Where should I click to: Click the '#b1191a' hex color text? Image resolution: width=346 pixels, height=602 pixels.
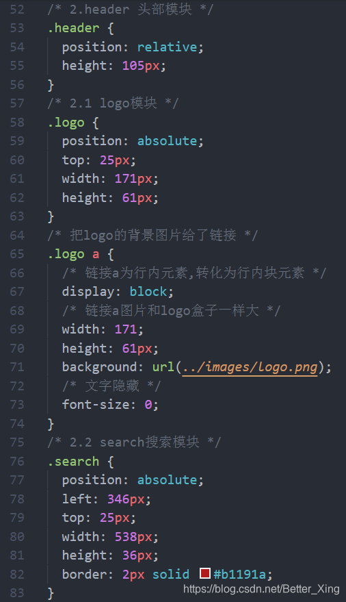point(240,574)
